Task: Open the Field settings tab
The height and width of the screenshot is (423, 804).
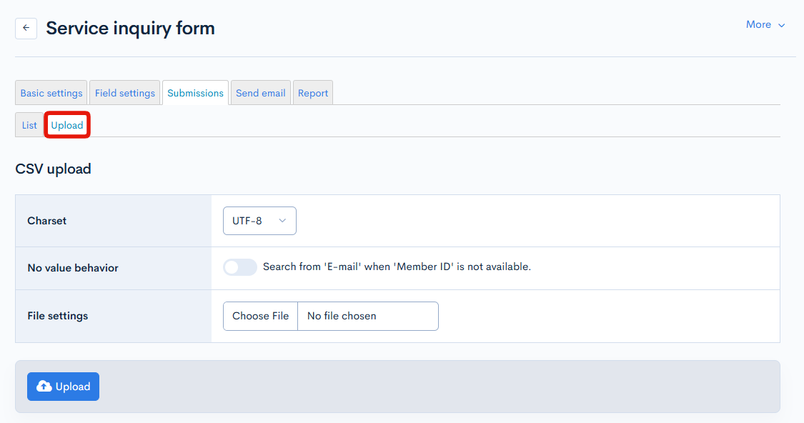Action: [x=124, y=93]
